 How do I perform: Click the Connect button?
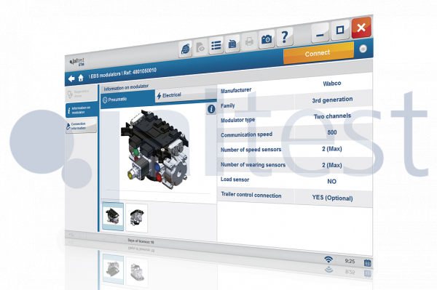click(x=318, y=53)
